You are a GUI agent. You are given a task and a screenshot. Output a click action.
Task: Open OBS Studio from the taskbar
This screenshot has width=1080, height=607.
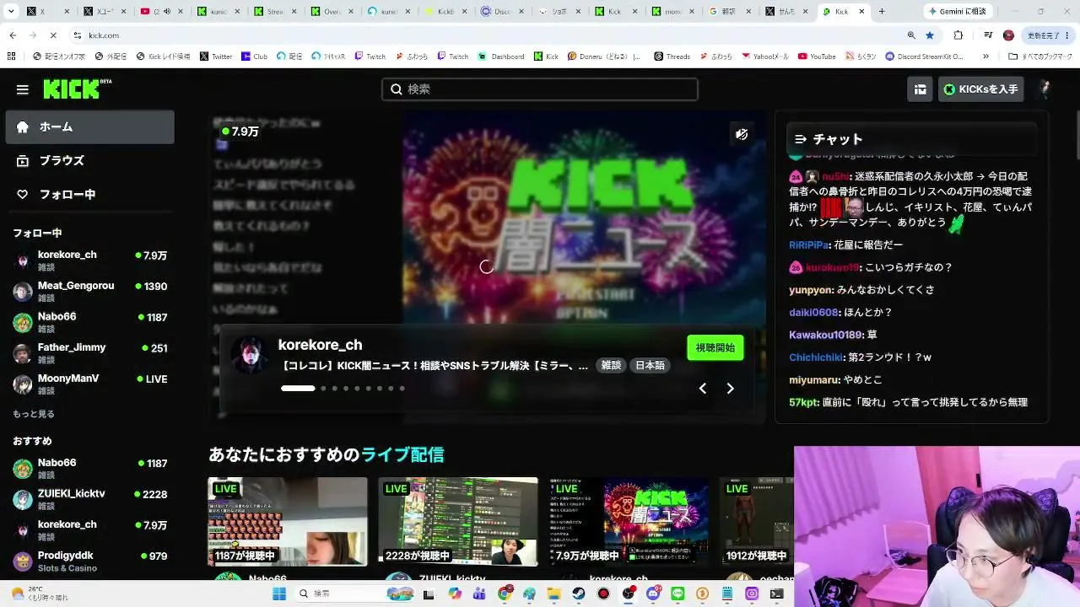[629, 594]
